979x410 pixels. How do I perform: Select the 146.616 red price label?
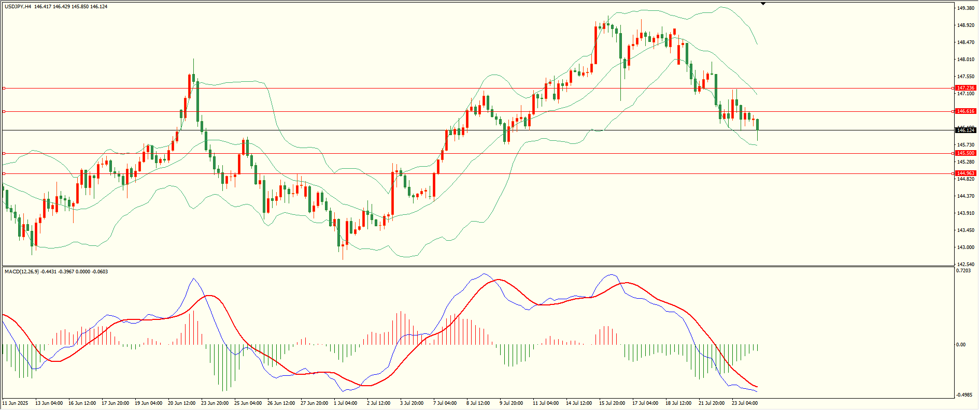point(966,111)
